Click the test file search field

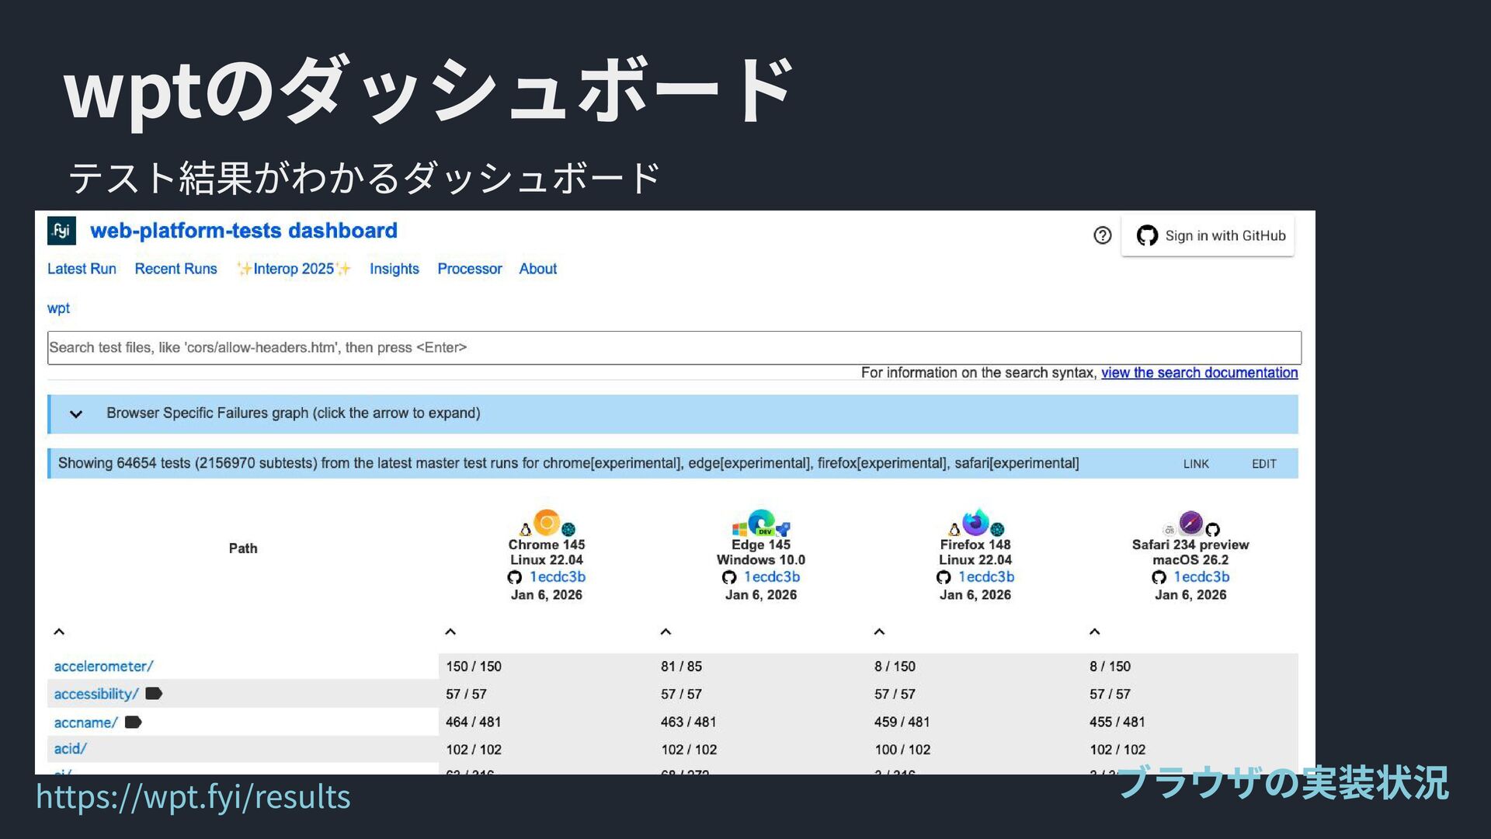click(674, 347)
